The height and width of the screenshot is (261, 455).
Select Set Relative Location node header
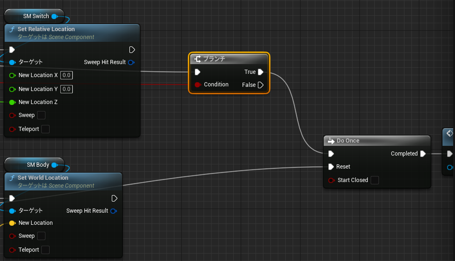coord(72,33)
